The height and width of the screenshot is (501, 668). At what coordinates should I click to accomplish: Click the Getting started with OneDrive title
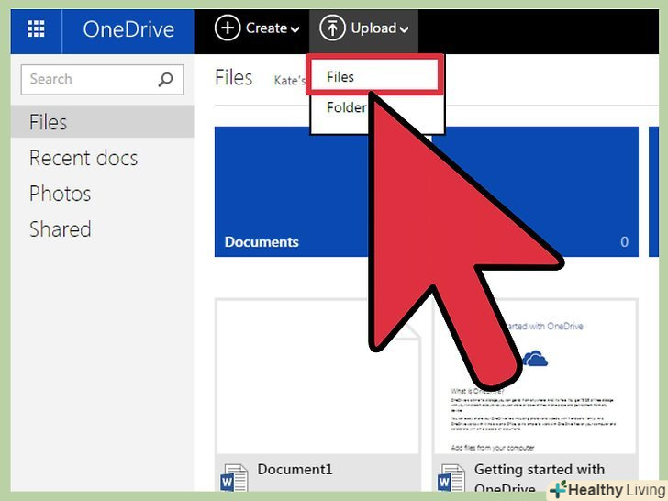tap(540, 479)
